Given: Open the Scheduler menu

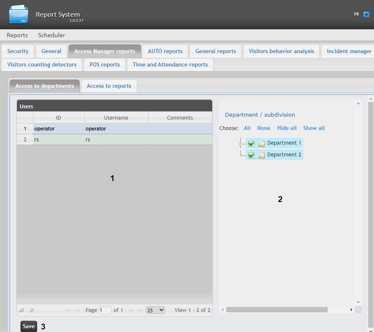Looking at the screenshot, I should (51, 35).
